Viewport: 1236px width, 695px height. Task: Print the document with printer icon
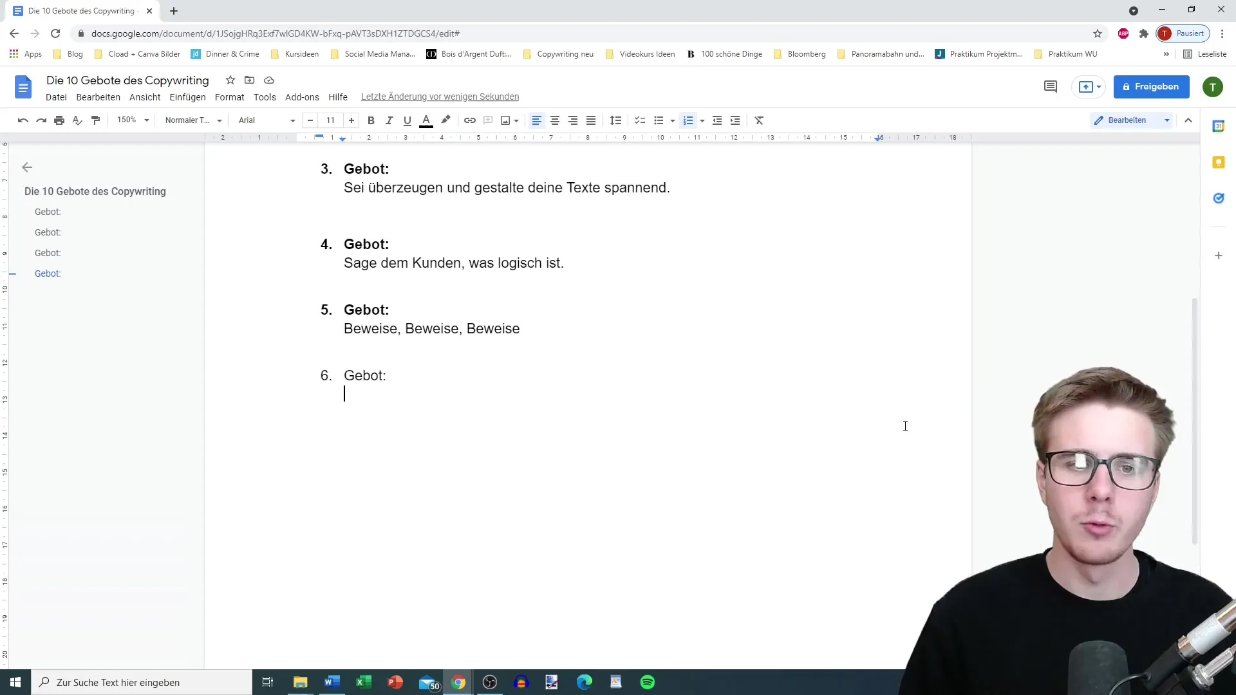tap(59, 120)
